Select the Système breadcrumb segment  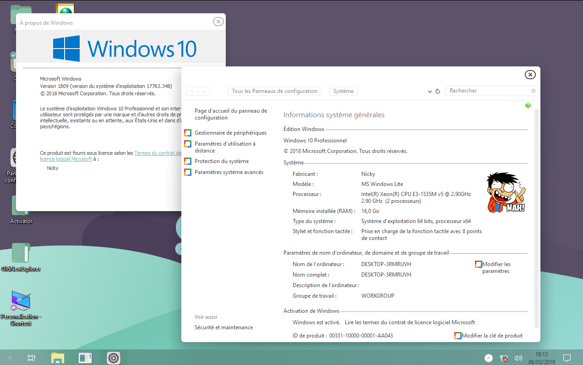(x=343, y=91)
